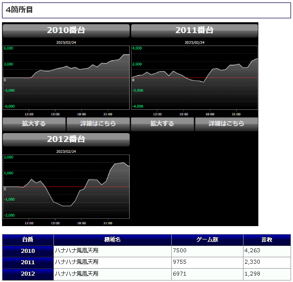This screenshot has width=293, height=282.
Task: Select table row for machine 2011
Action: tap(146, 263)
